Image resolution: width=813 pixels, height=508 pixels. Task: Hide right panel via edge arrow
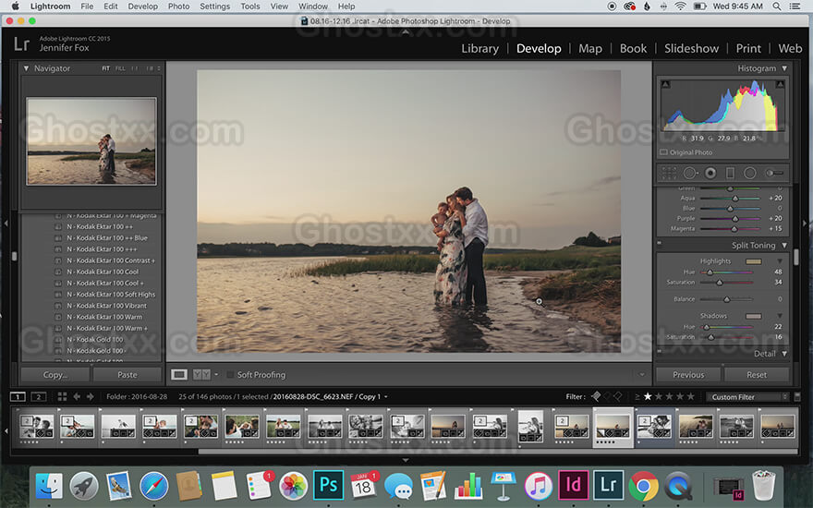point(804,224)
